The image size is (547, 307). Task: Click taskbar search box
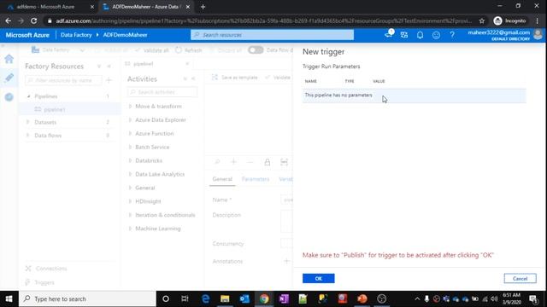click(87, 298)
